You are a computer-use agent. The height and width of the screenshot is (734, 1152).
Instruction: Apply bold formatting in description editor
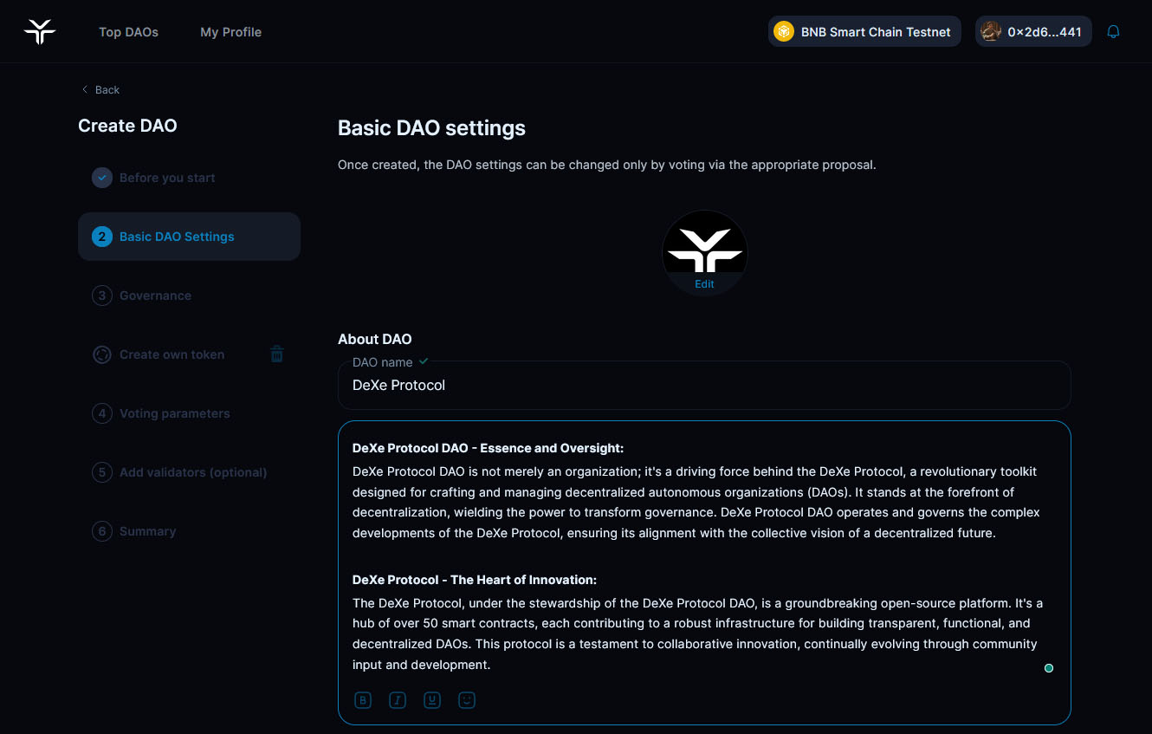363,700
